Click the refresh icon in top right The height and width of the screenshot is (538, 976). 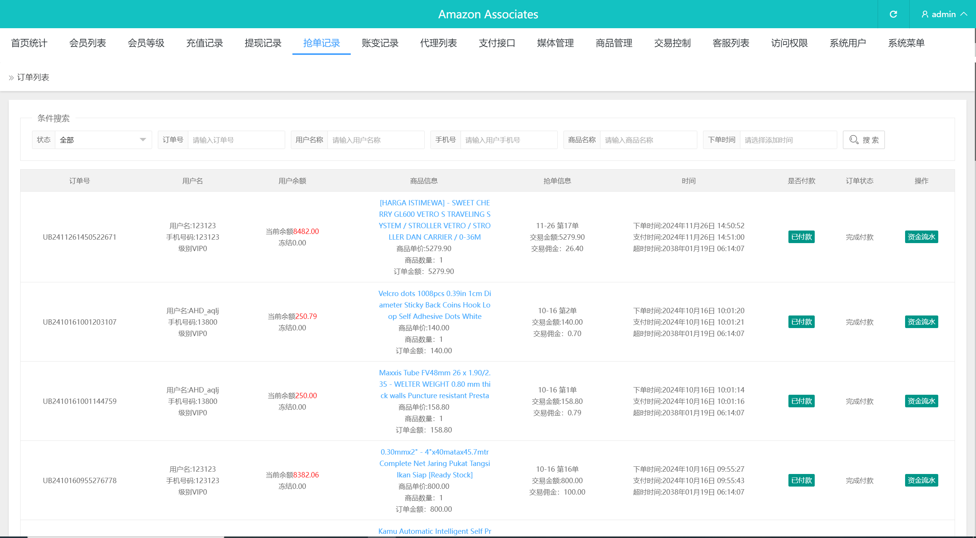point(894,14)
